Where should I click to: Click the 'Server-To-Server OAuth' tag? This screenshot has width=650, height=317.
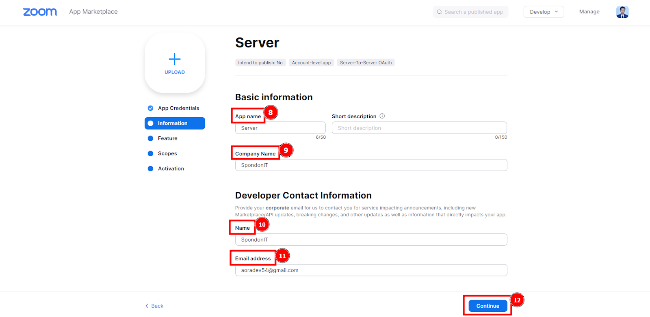[x=366, y=63]
